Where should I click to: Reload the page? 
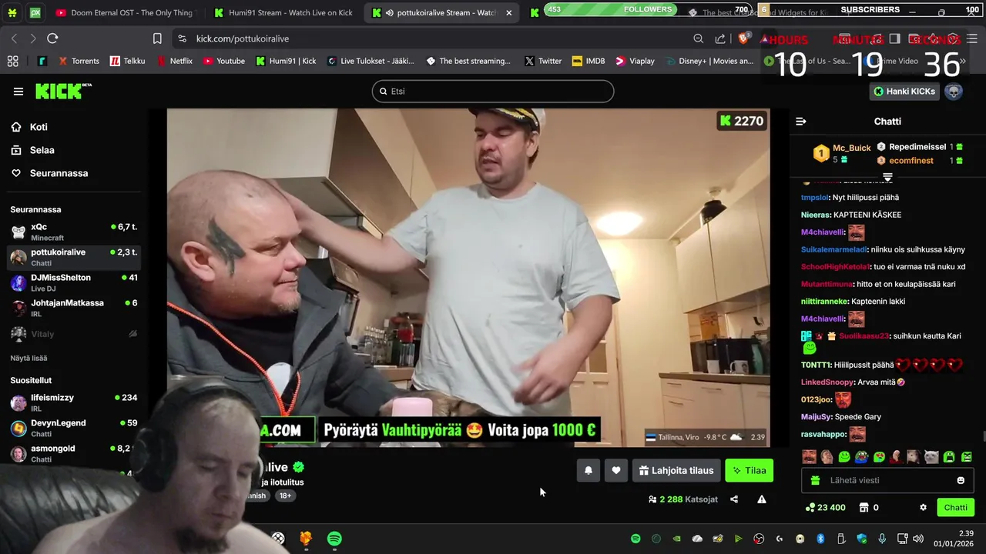point(52,38)
